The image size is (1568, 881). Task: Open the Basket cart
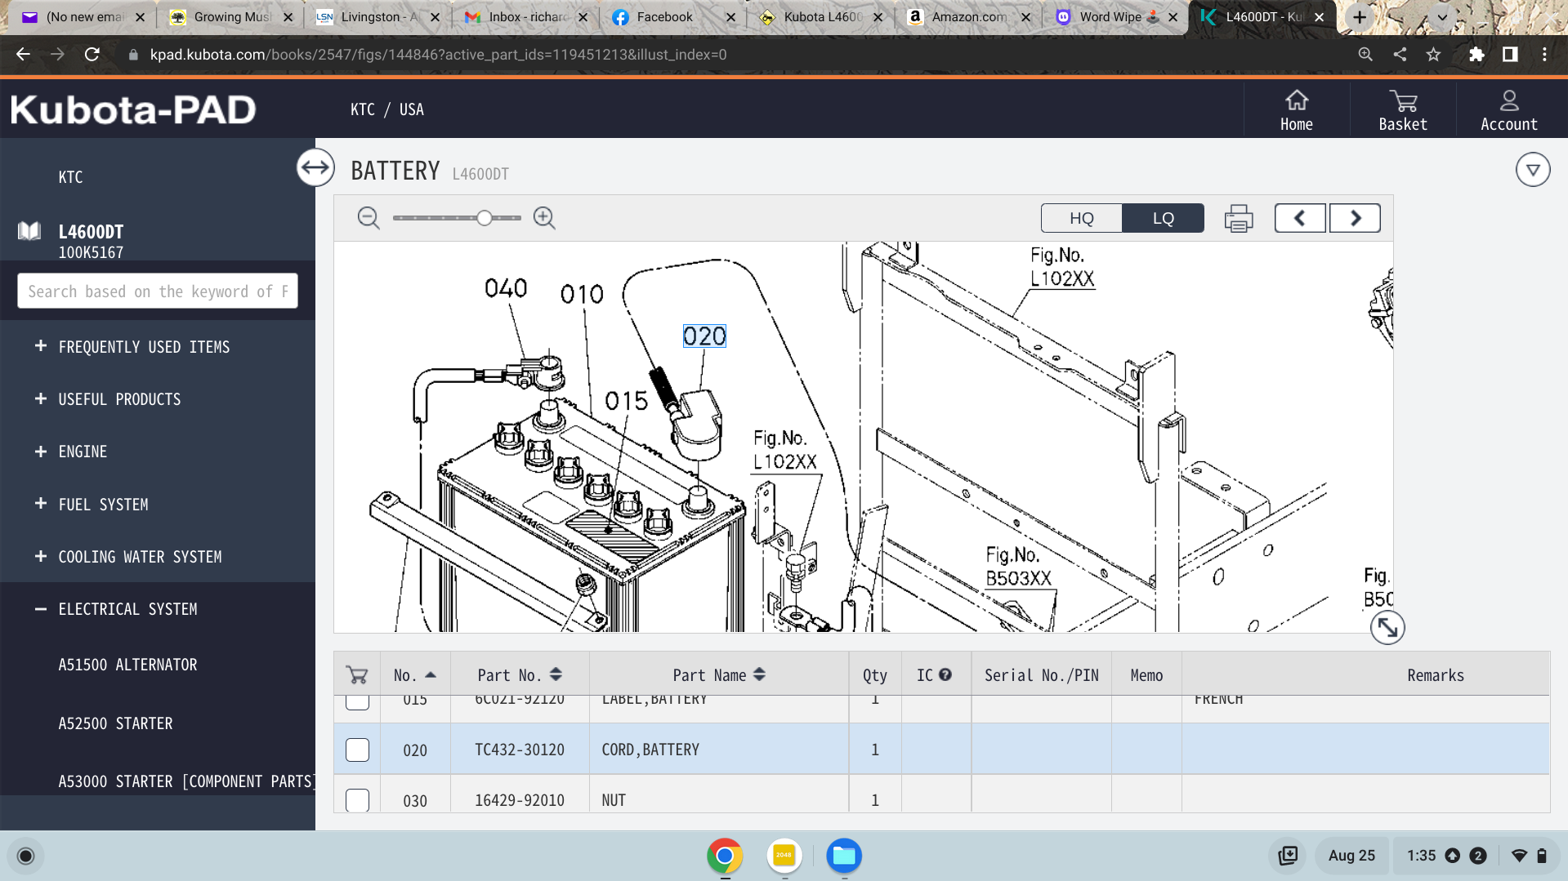[1402, 110]
